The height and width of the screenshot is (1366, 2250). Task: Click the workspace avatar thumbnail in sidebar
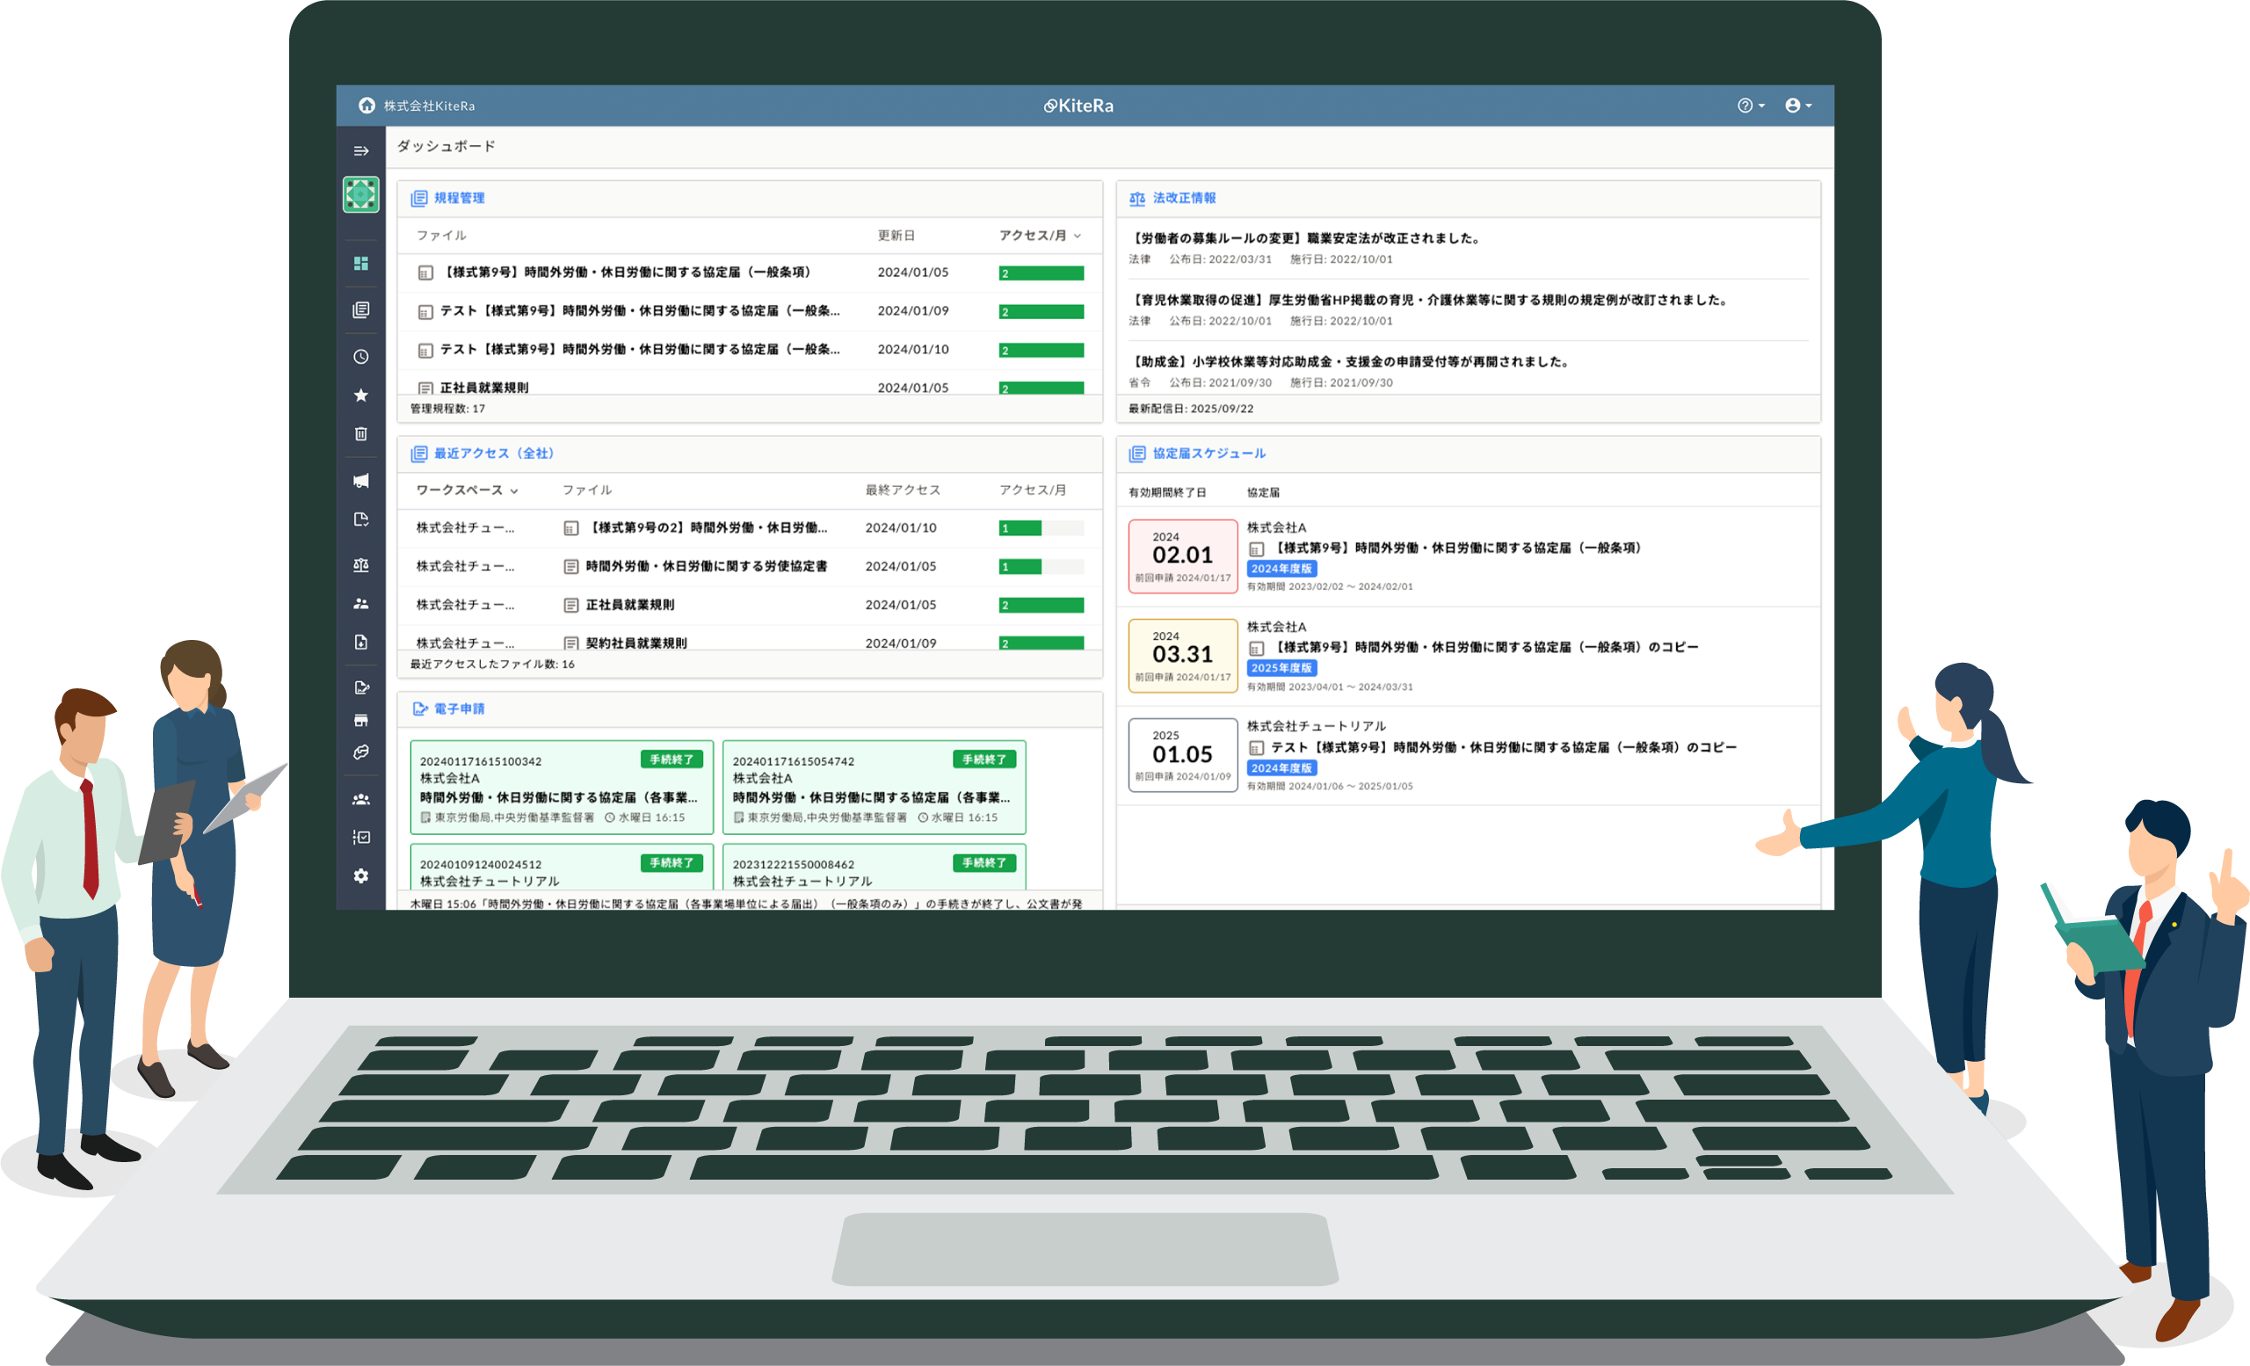pyautogui.click(x=360, y=194)
